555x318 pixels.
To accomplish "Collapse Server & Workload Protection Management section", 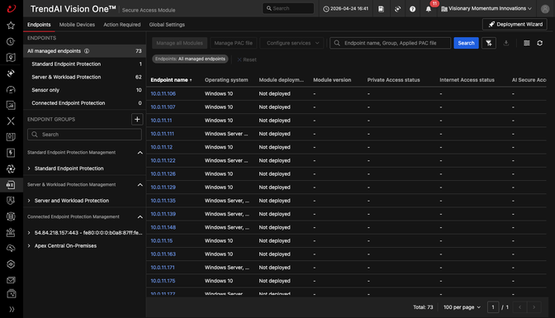I will pos(140,185).
